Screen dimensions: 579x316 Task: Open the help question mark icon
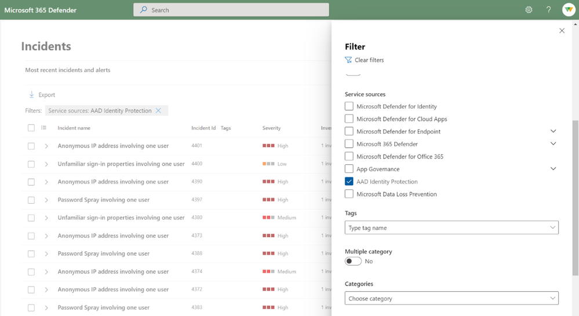coord(549,10)
